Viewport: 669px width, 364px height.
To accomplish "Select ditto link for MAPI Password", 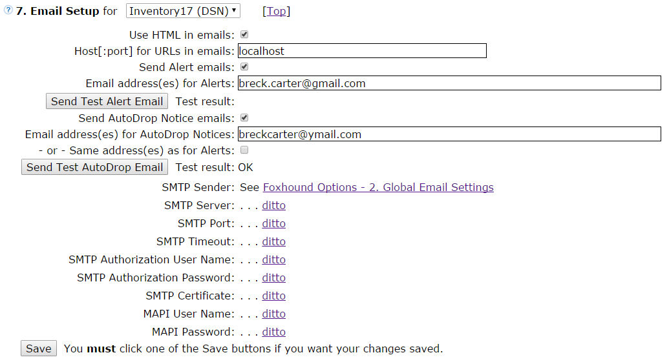I will [273, 332].
